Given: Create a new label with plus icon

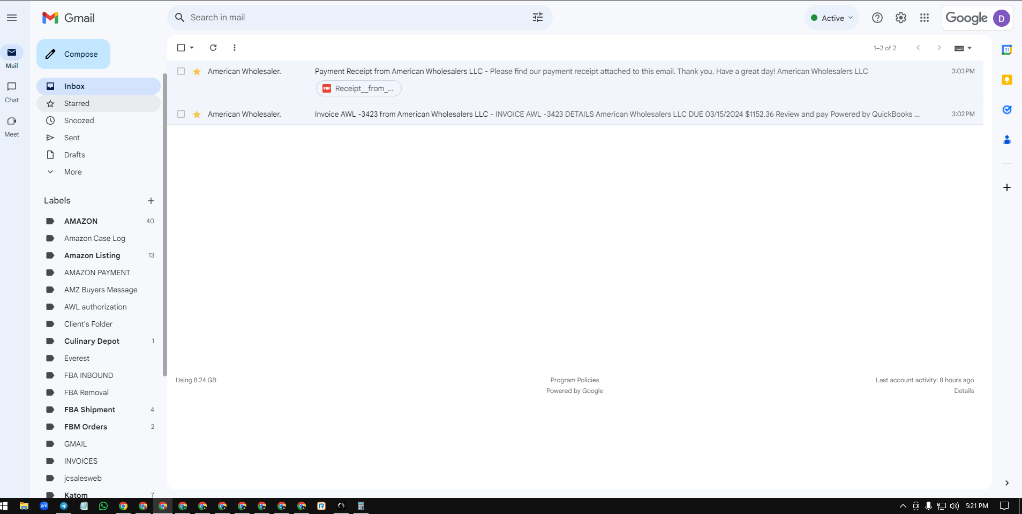Looking at the screenshot, I should pyautogui.click(x=151, y=201).
